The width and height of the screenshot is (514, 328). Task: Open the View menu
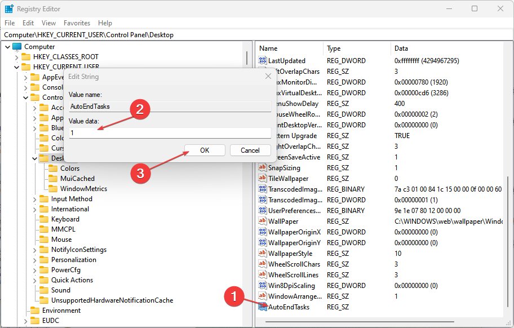(x=48, y=23)
